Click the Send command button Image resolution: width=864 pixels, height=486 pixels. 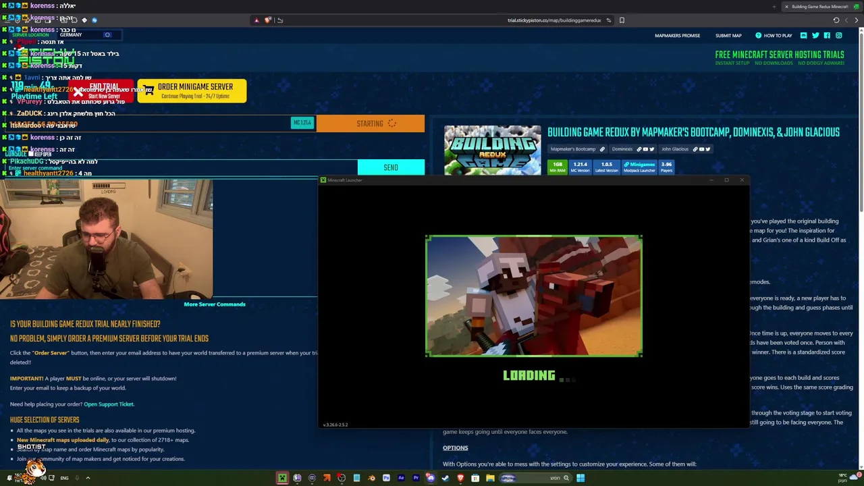(x=391, y=167)
